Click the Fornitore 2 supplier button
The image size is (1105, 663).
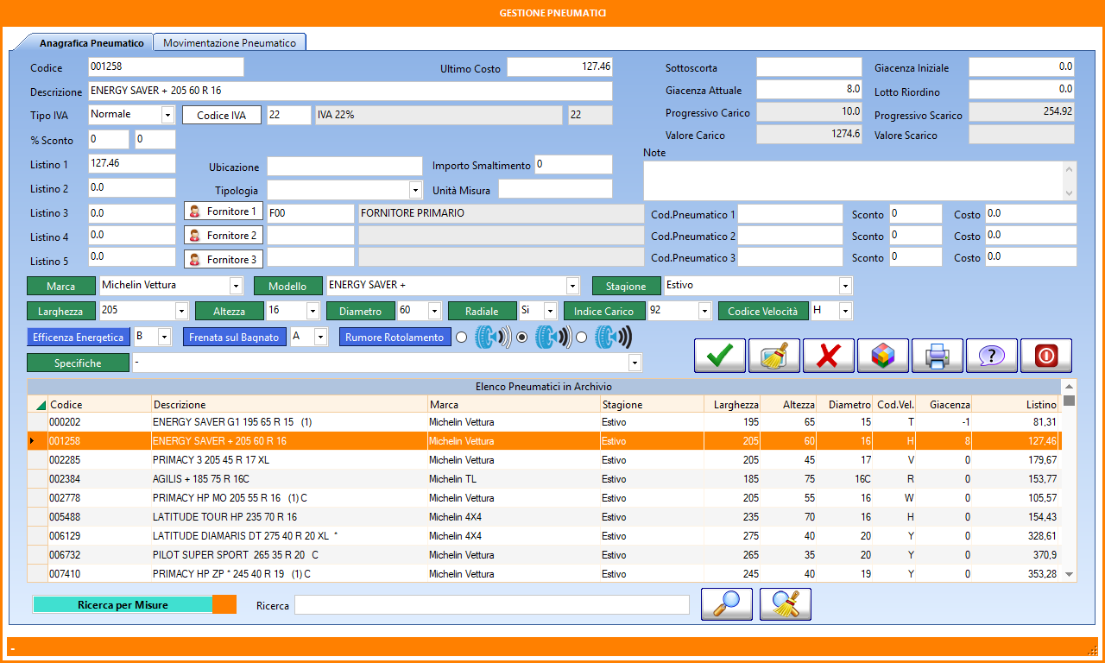click(x=224, y=235)
